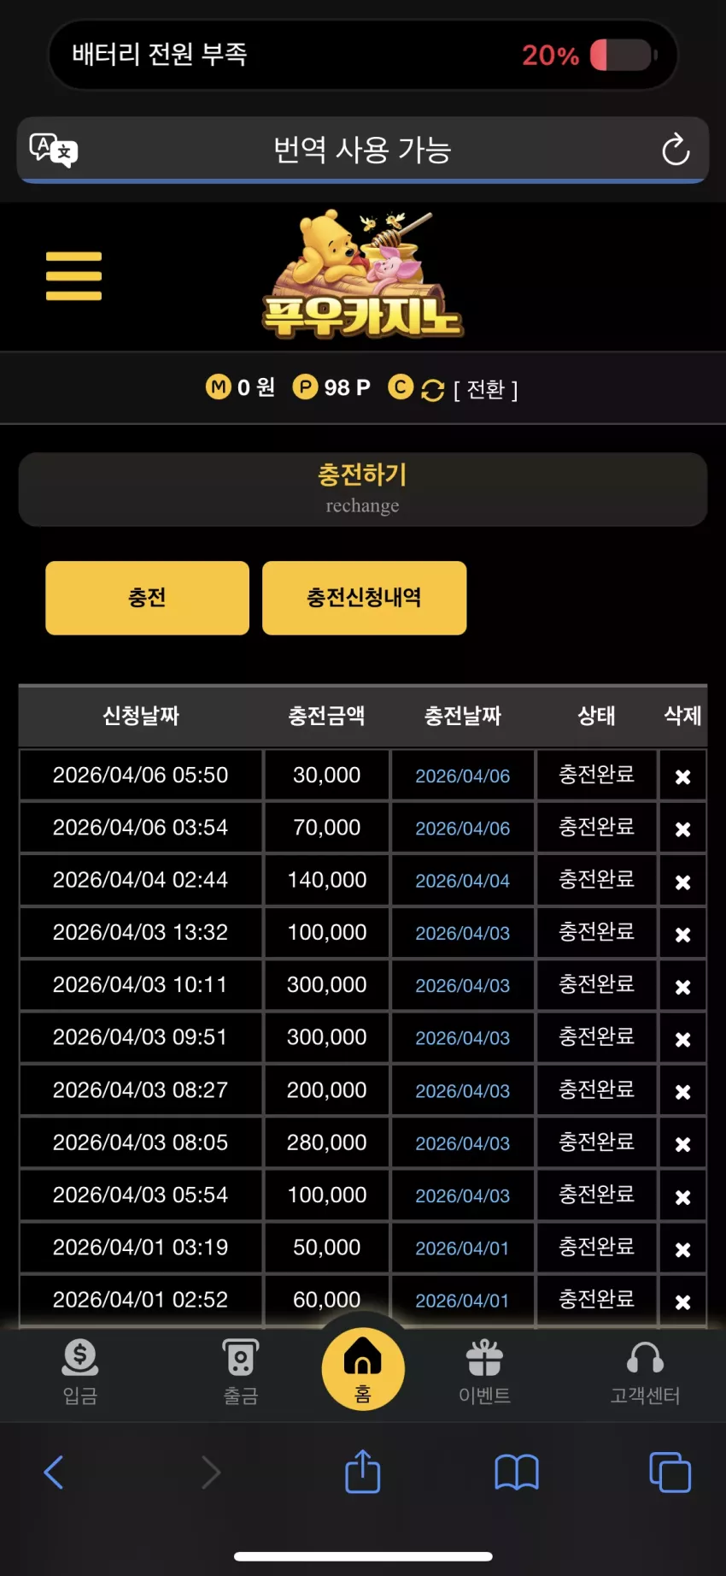Viewport: 726px width, 1576px height.
Task: Open Safari bookmarks book icon
Action: [517, 1473]
